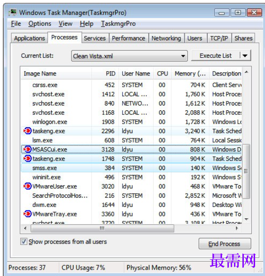Screen dimensions: 265x276
Task: Click the scroll left arrow
Action: pos(25,228)
